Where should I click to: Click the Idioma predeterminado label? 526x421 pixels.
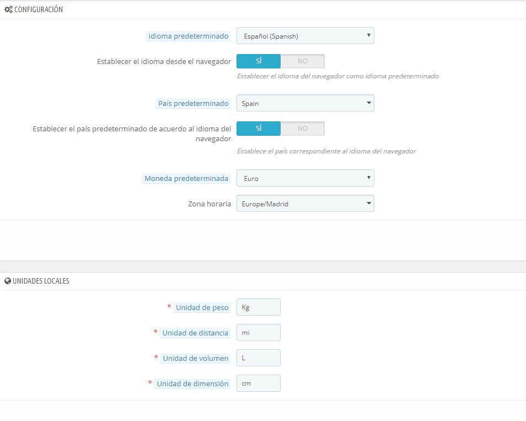click(189, 36)
